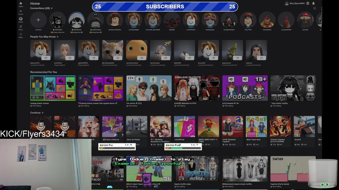
Task: Click the Home page title
Action: (35, 3)
